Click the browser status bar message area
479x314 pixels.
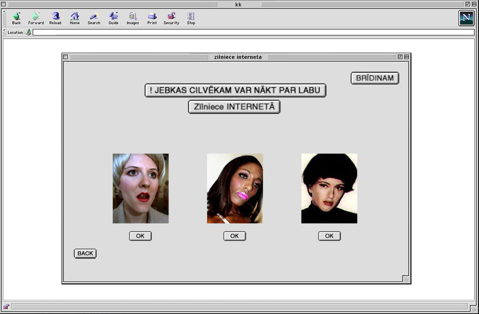pos(239,307)
